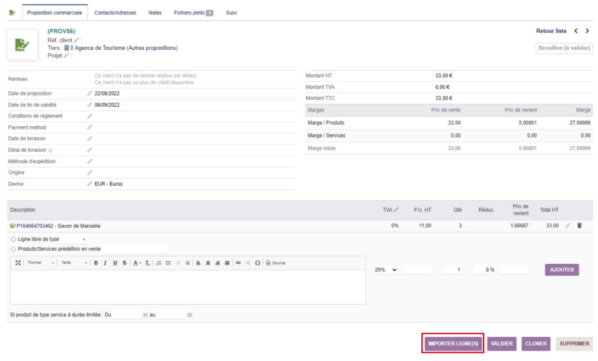Edit Origine pencil icon

click(x=90, y=172)
